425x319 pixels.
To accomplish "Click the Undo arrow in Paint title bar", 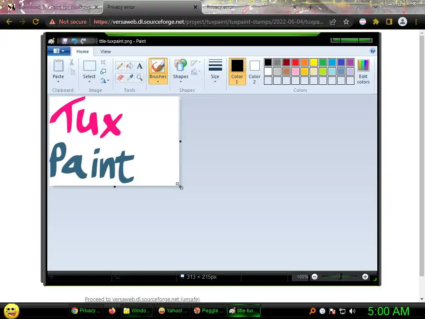I will [74, 41].
